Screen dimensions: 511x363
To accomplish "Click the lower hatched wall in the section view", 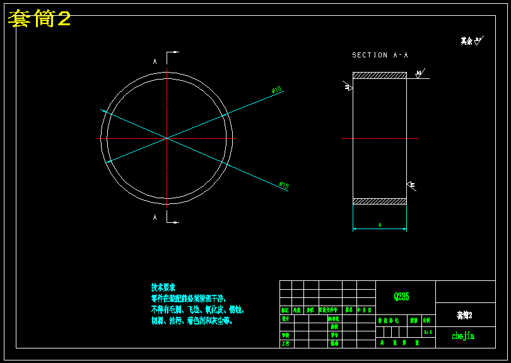I will [380, 201].
